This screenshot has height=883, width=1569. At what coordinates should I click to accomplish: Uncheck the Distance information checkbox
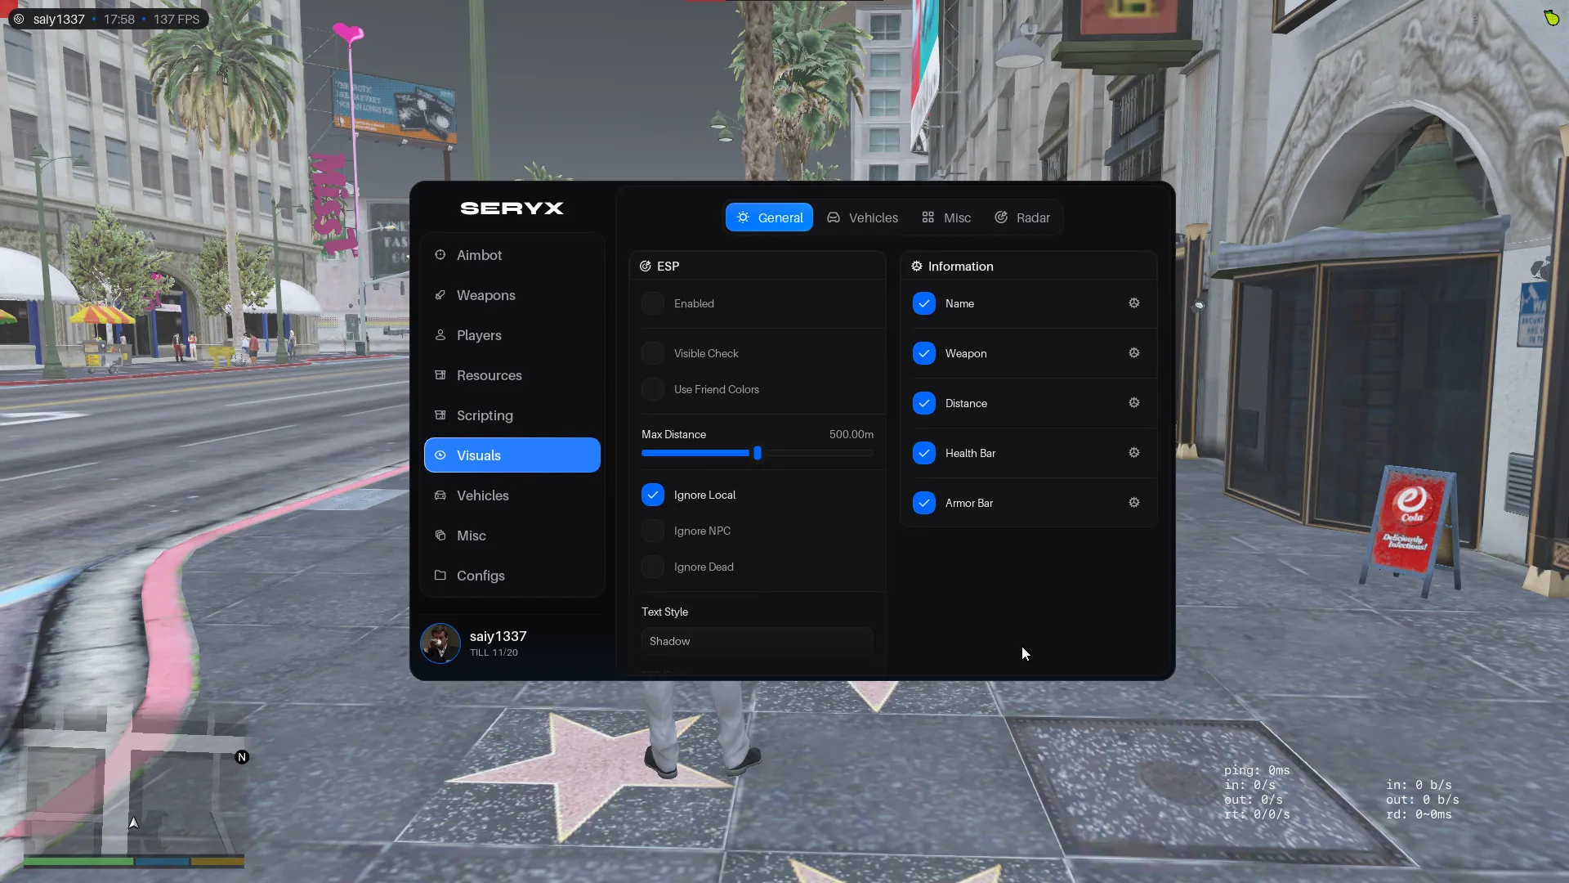924,404
